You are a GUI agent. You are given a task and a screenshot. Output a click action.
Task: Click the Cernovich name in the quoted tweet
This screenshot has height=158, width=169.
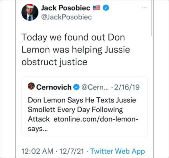point(54,87)
